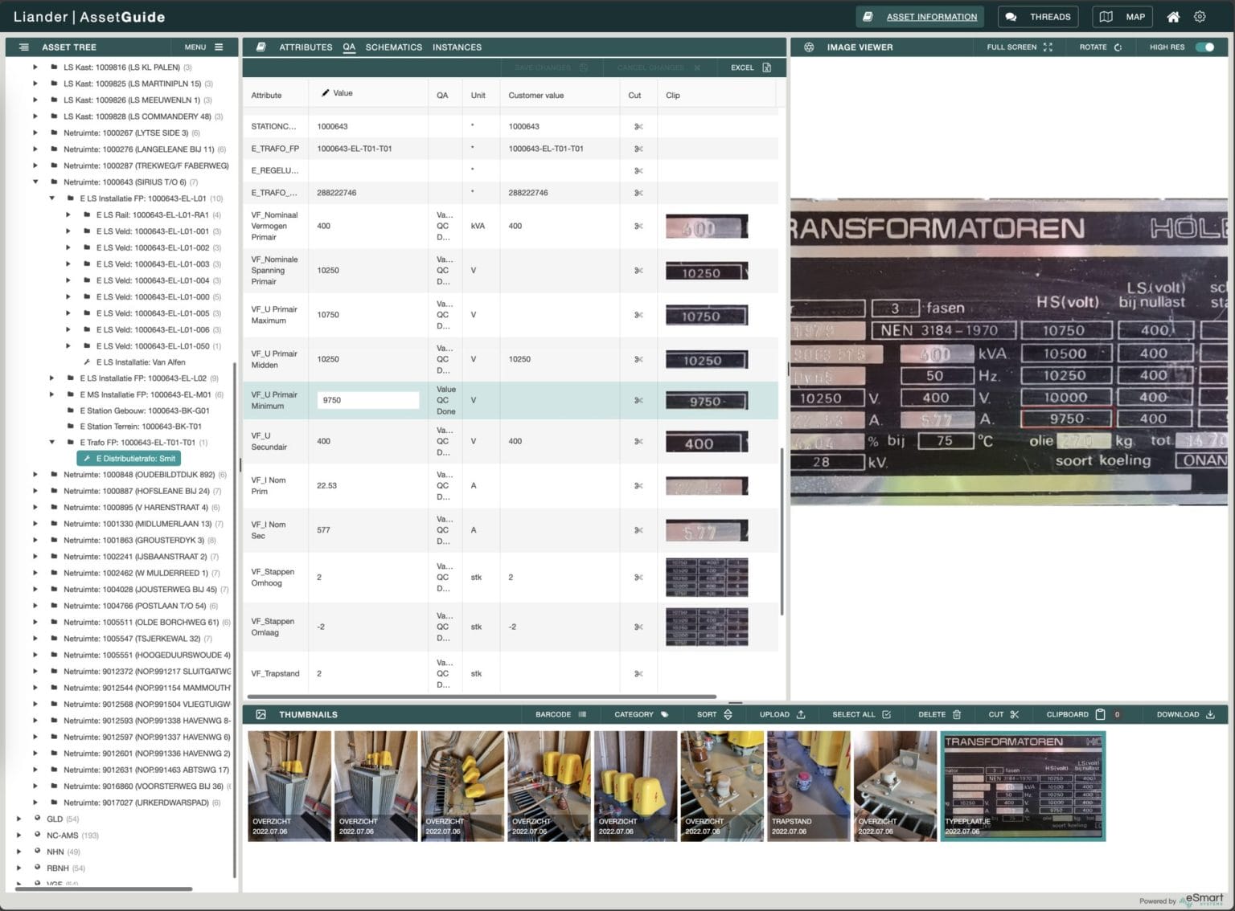This screenshot has height=911, width=1235.
Task: Enter full screen in the image viewer
Action: (x=1048, y=47)
